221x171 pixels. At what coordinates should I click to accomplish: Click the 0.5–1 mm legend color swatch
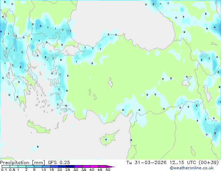(x=14, y=166)
